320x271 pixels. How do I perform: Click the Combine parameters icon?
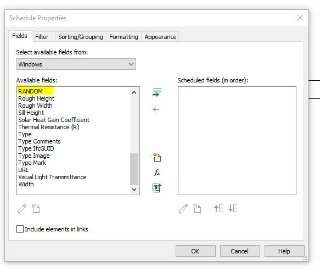pos(157,188)
